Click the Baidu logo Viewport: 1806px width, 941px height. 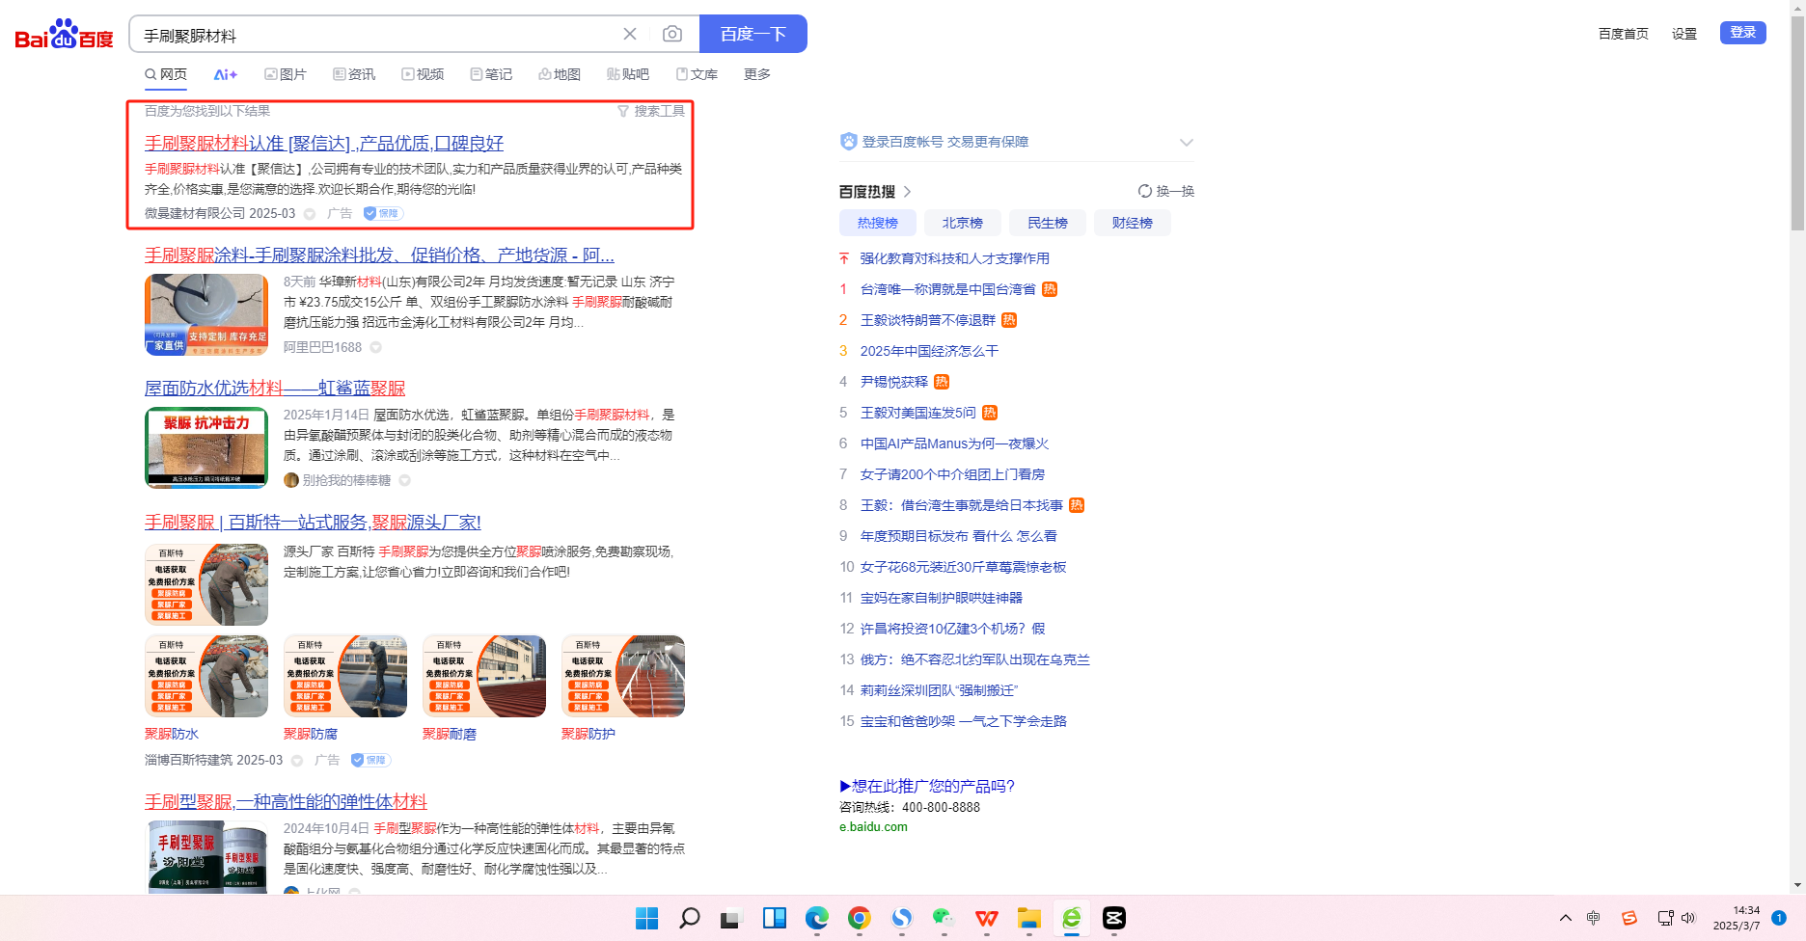tap(64, 35)
